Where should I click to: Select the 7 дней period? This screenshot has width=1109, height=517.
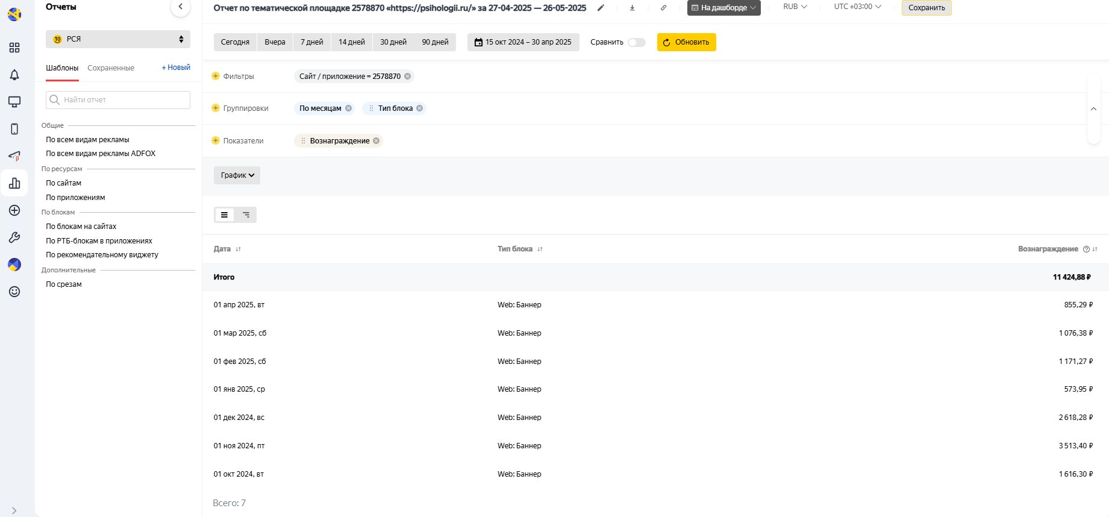312,42
